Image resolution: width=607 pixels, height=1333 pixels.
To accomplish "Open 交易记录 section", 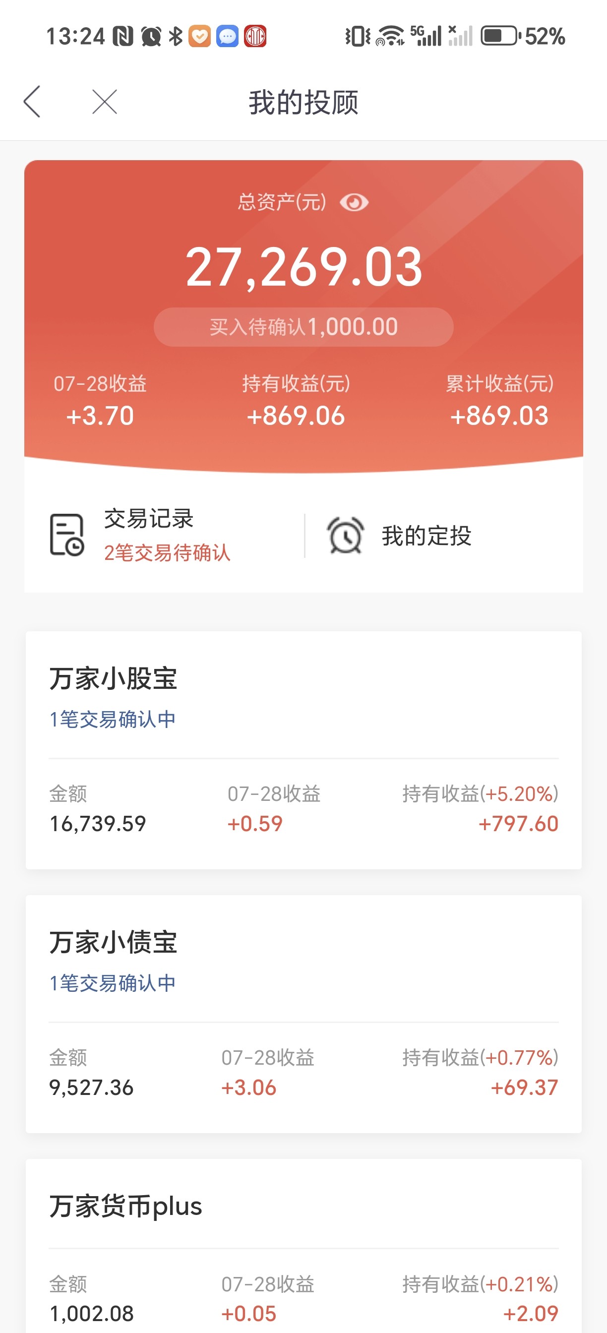I will (x=149, y=519).
